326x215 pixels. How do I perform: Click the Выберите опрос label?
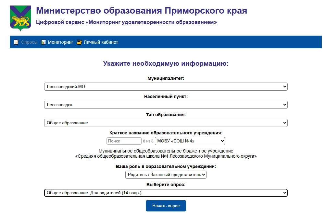[166, 185]
